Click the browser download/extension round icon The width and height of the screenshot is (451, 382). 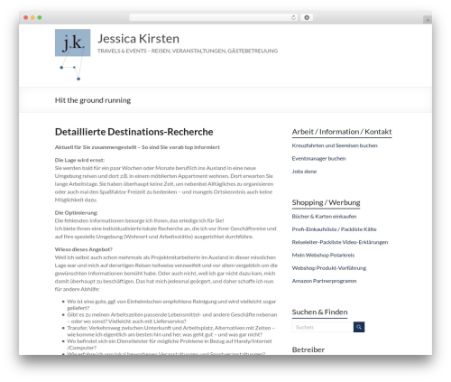[307, 18]
